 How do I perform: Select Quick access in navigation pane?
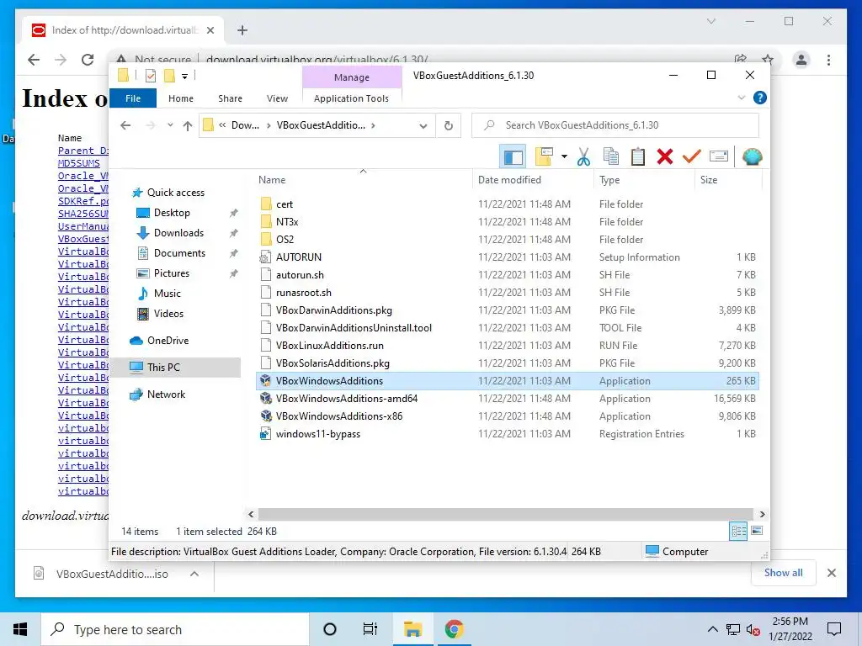point(176,193)
